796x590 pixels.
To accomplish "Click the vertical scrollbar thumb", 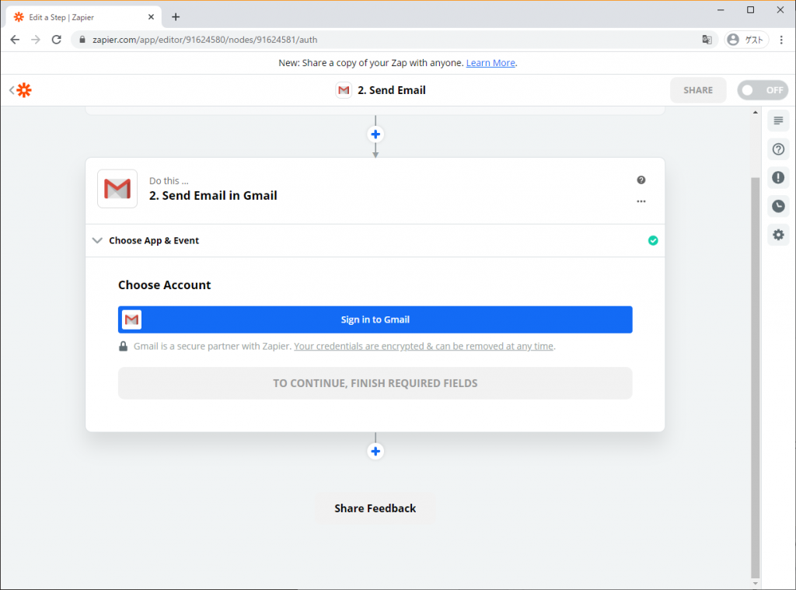I will tap(756, 379).
